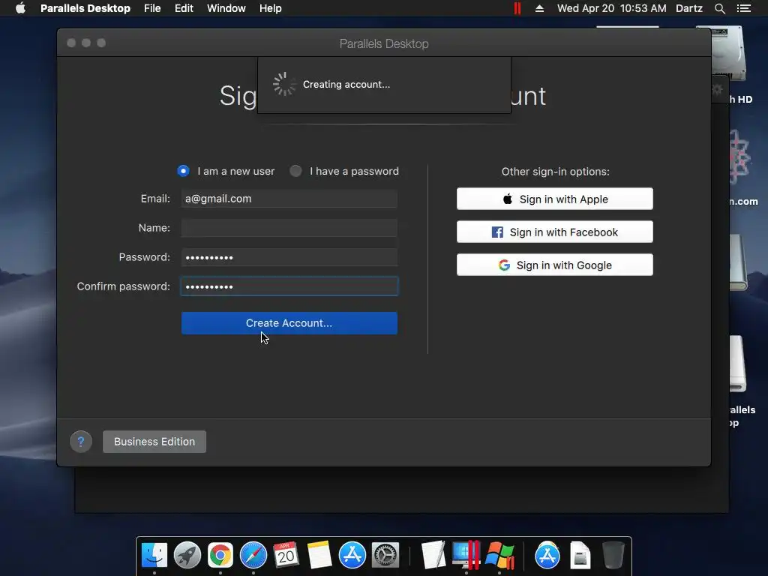Image resolution: width=768 pixels, height=576 pixels.
Task: Close the Parallels Desktop window
Action: (x=71, y=43)
